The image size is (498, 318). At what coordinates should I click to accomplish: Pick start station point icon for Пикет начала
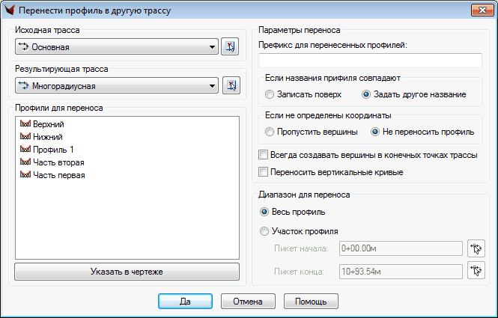point(473,248)
